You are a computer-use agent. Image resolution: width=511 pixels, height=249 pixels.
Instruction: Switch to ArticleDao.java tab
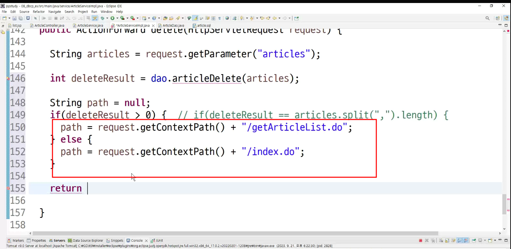[x=171, y=25]
